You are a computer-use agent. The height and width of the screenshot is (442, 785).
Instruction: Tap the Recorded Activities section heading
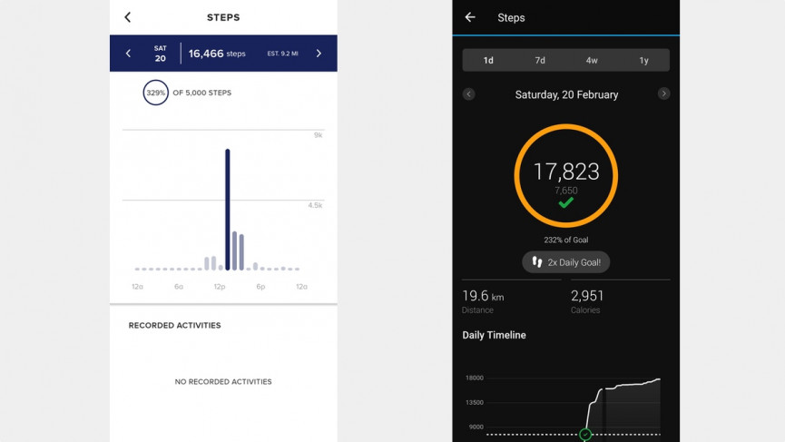174,325
